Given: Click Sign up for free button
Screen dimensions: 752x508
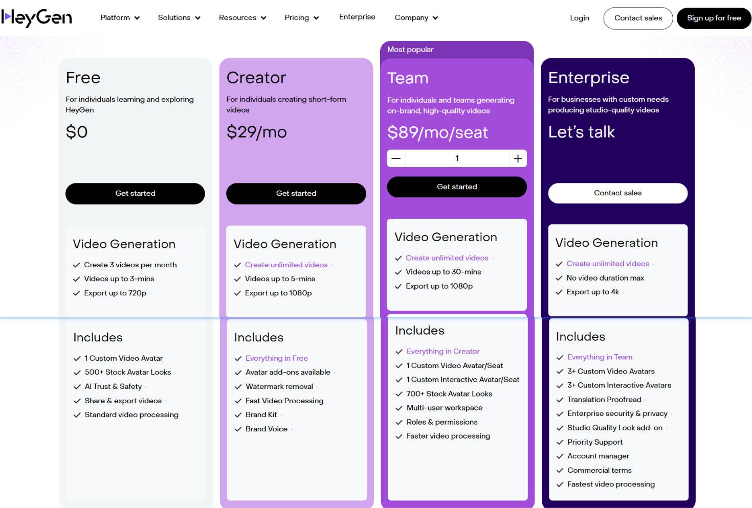Looking at the screenshot, I should coord(714,18).
